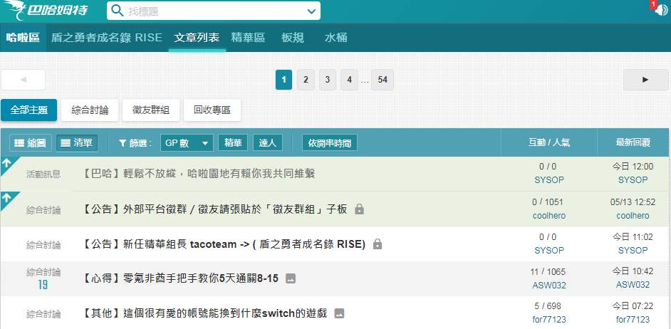Click lock icon on 徵友群組 announcement
Image resolution: width=671 pixels, height=329 pixels.
(x=360, y=209)
